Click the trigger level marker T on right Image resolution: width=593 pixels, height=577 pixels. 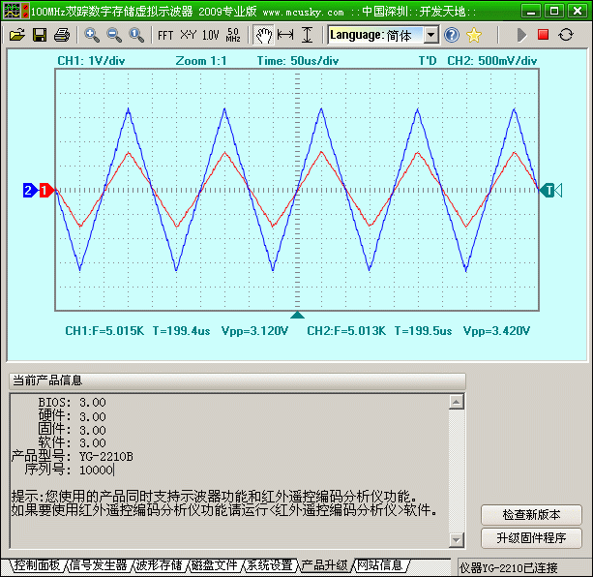[549, 191]
